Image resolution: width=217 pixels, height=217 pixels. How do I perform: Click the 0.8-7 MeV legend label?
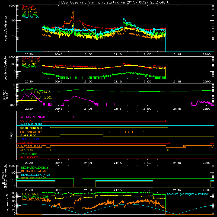(30, 64)
